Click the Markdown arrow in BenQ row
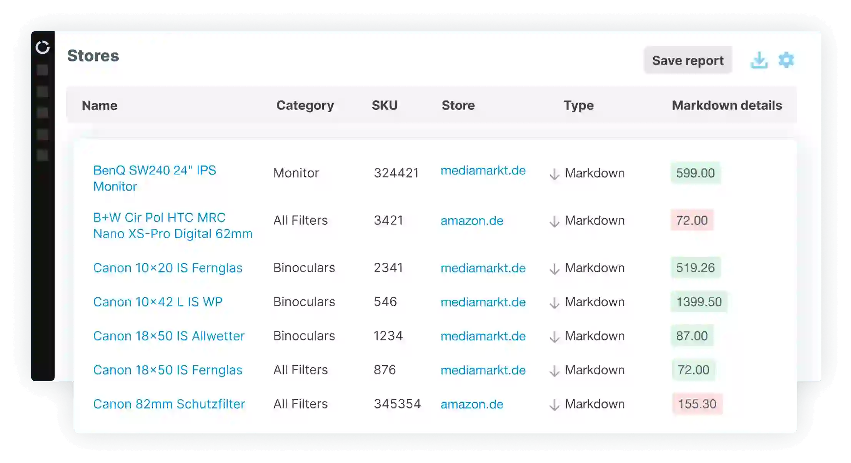Viewport: 851px width, 463px height. click(x=554, y=174)
